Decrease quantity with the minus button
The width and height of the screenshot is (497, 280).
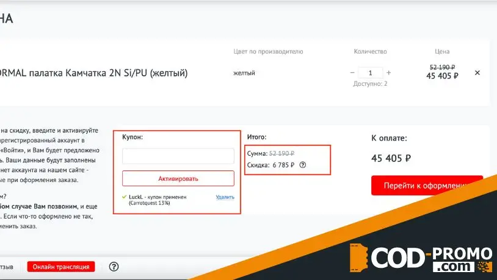(352, 72)
